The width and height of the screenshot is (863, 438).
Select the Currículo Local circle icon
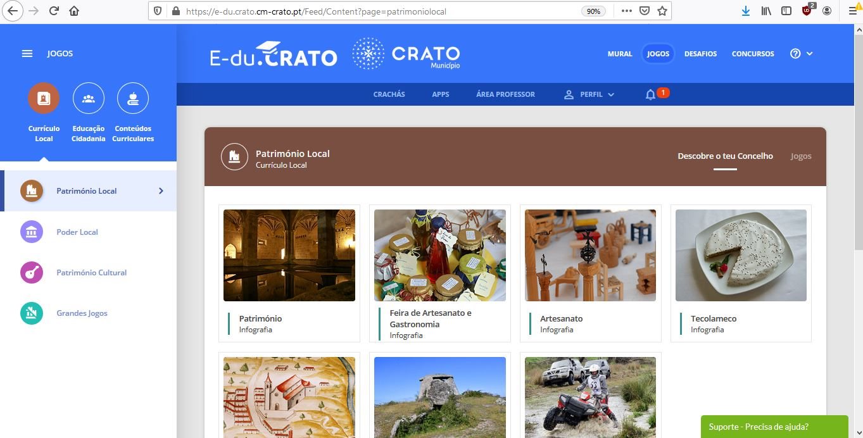point(44,99)
